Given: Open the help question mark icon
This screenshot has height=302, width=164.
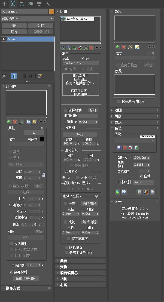Looking at the screenshot, I should point(124,192).
